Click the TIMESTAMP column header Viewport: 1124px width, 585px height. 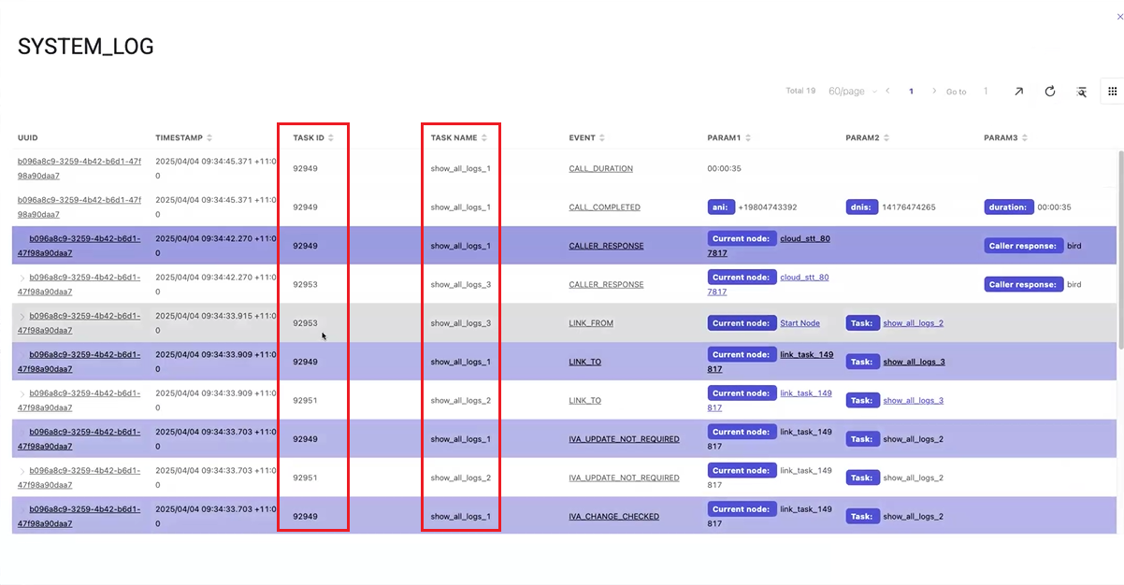(x=179, y=137)
